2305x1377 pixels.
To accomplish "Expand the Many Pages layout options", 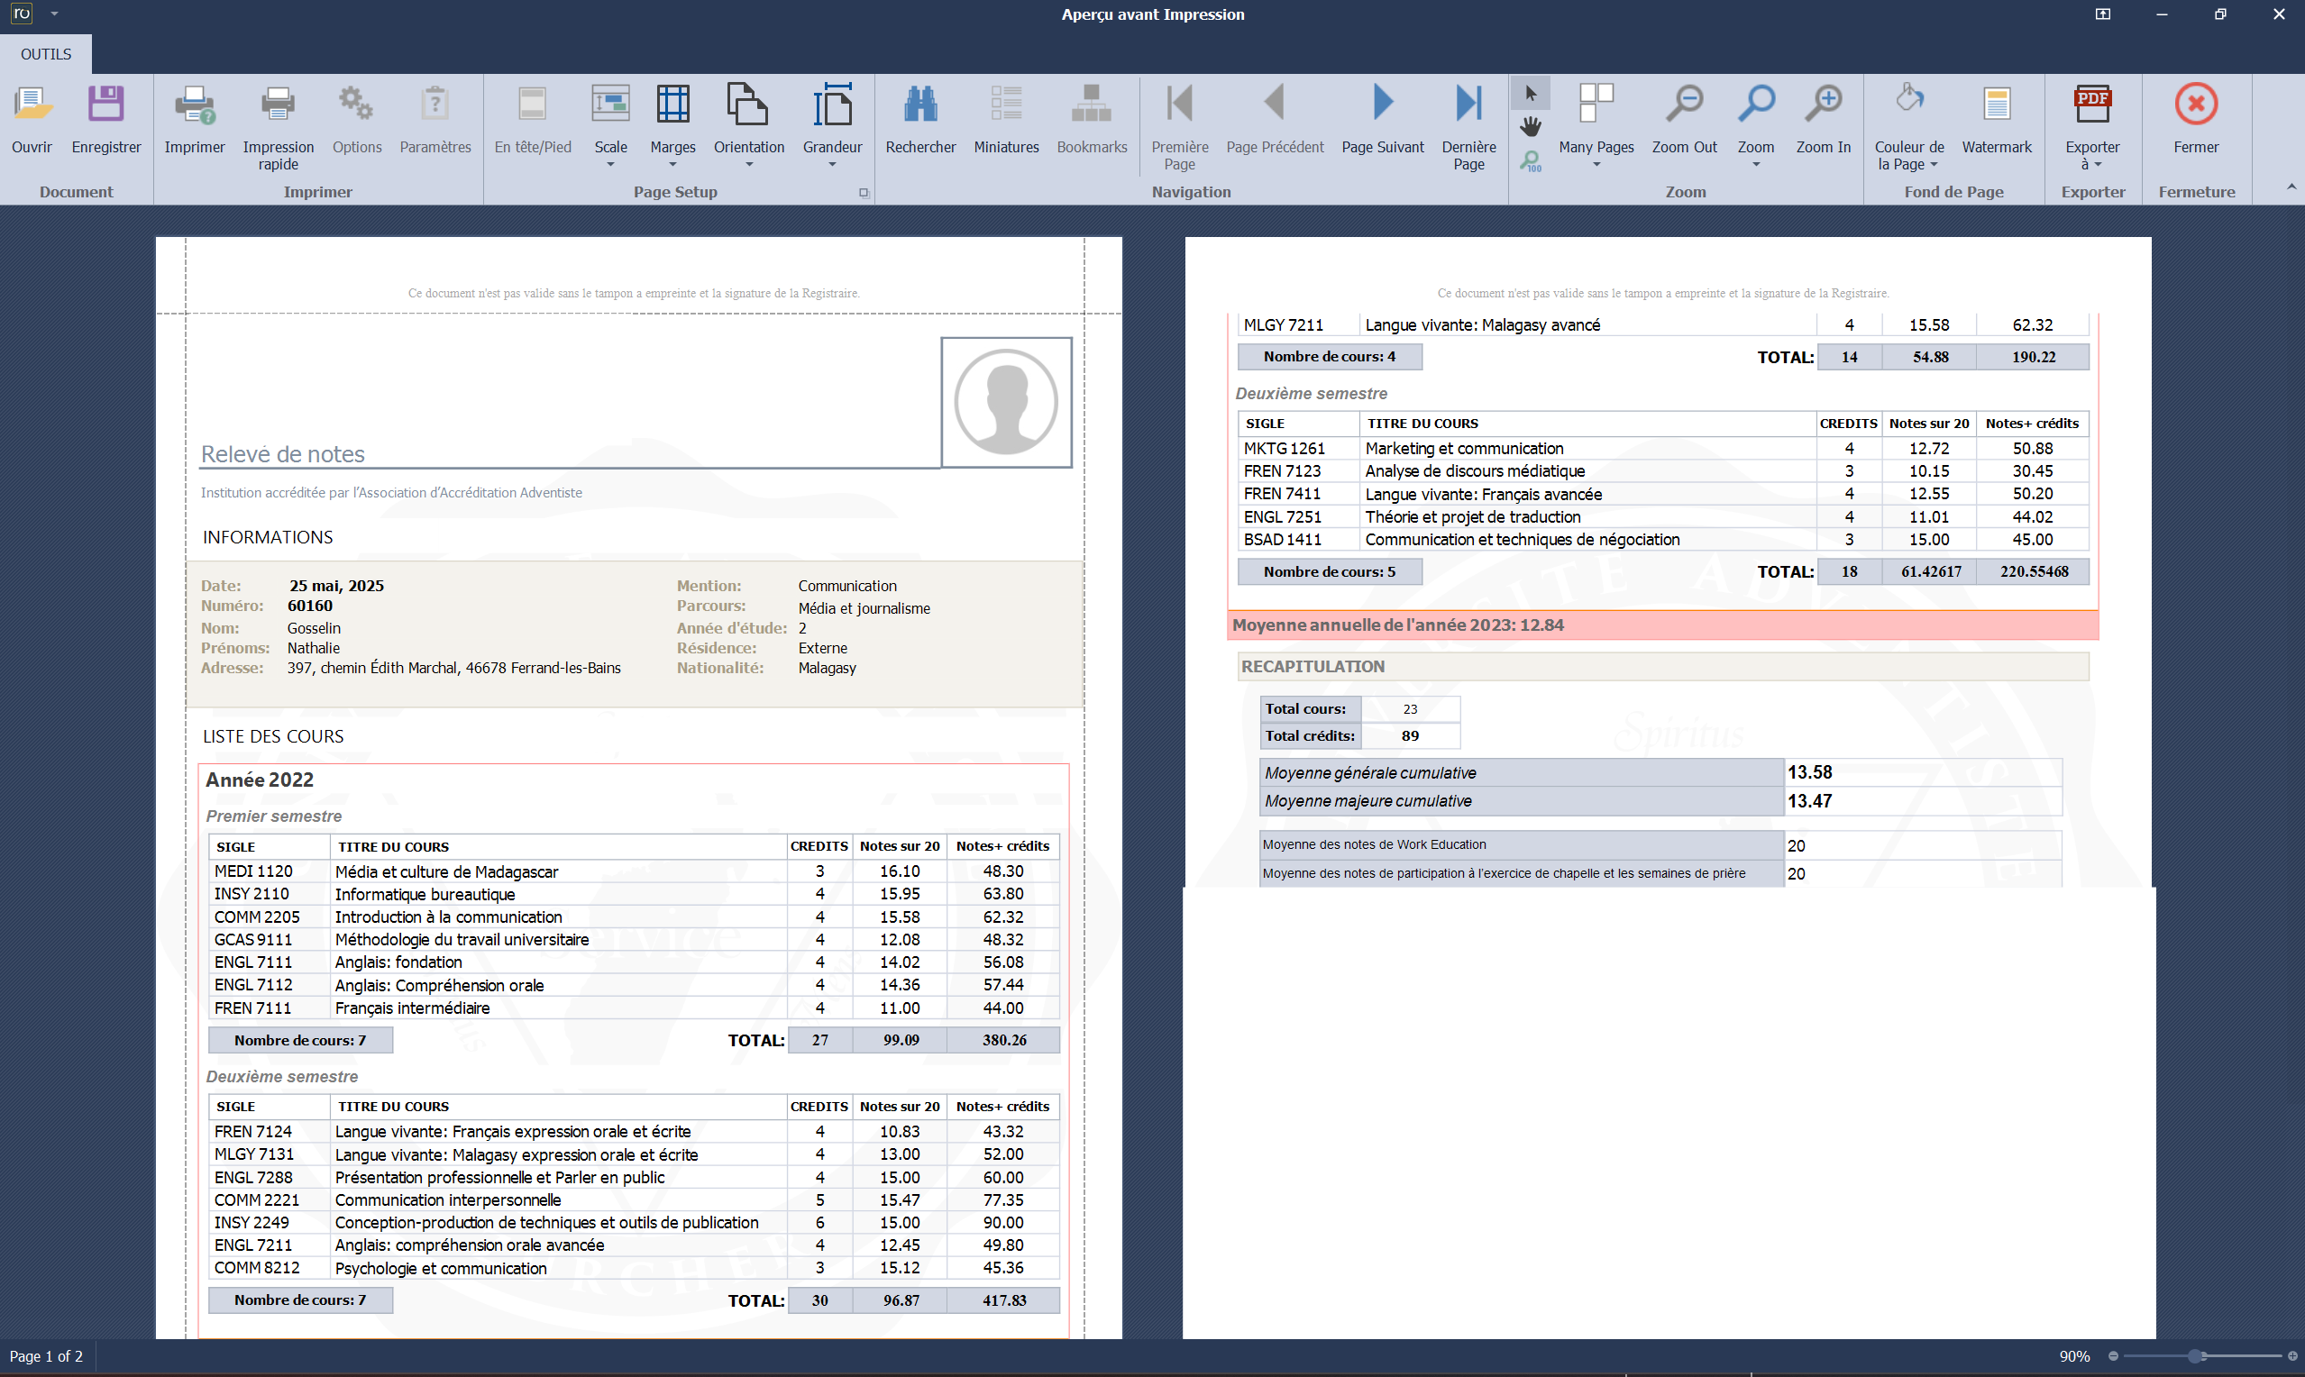I will [1596, 163].
